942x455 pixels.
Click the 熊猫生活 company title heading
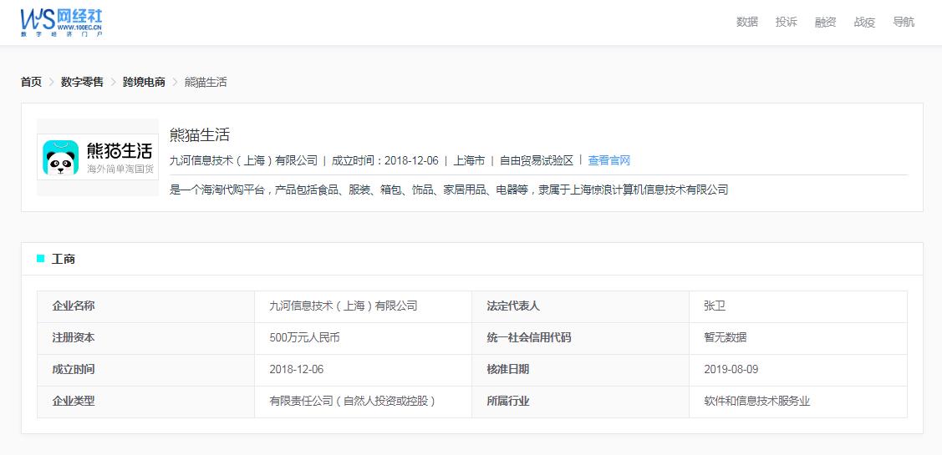point(200,135)
